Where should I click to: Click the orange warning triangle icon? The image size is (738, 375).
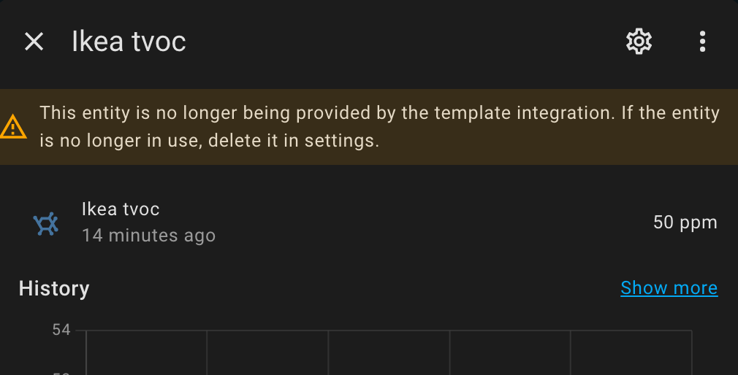pyautogui.click(x=13, y=127)
